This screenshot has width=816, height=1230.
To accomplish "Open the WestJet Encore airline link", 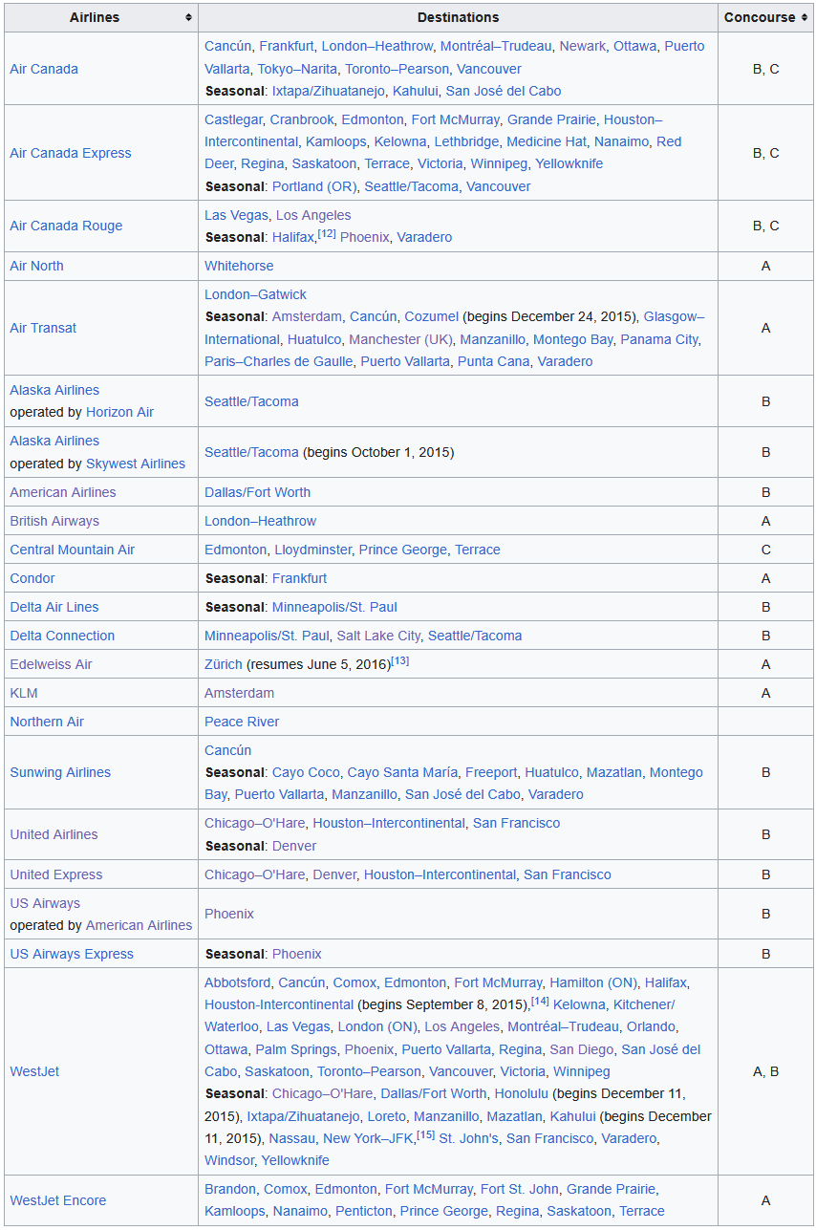I will [58, 1200].
